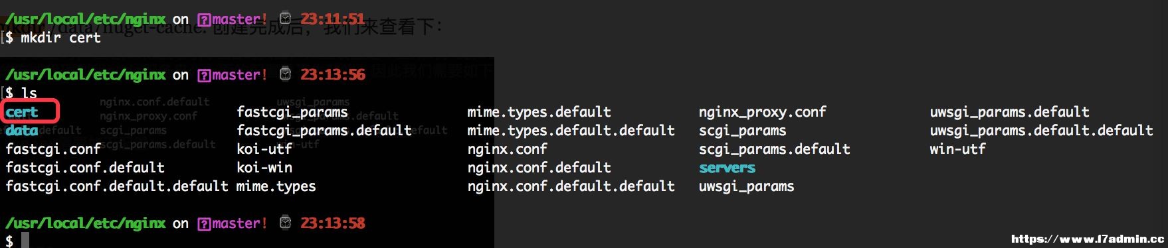Viewport: 1168px width, 248px height.
Task: Click the win-utf file name
Action: click(957, 149)
